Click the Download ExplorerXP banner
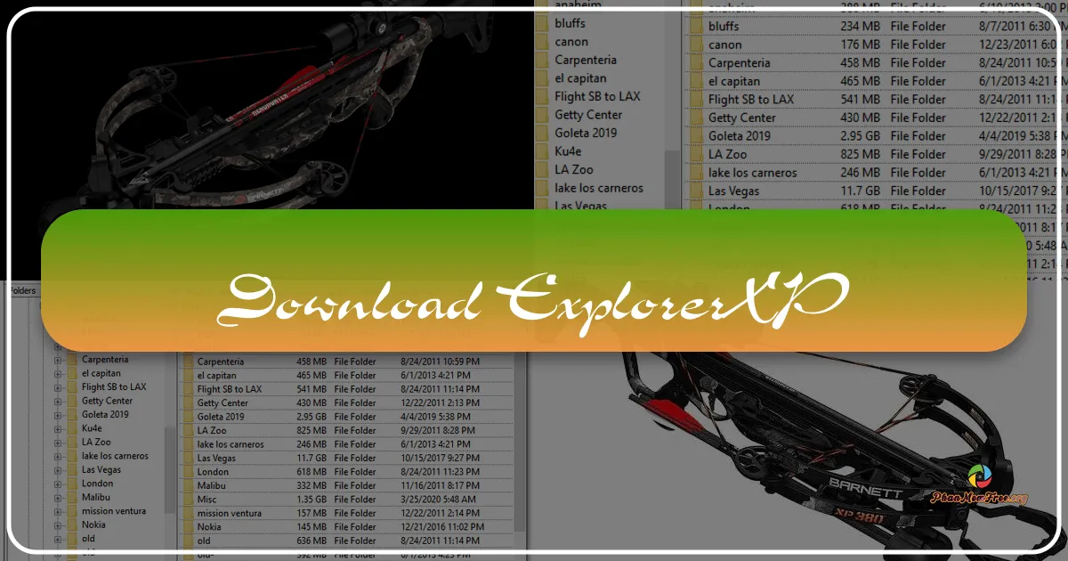 [x=534, y=296]
